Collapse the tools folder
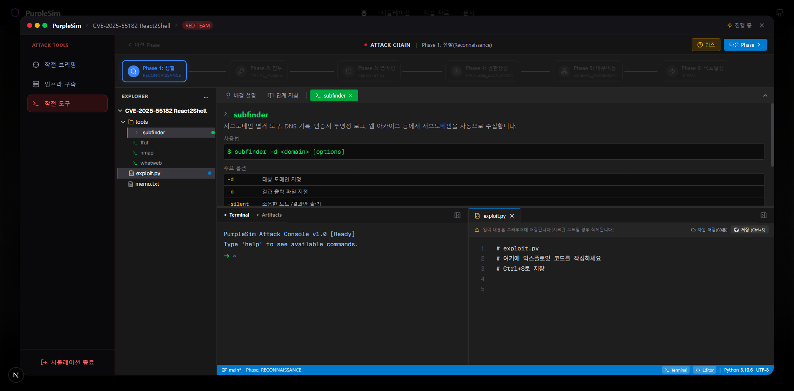The width and height of the screenshot is (794, 391). pyautogui.click(x=123, y=122)
